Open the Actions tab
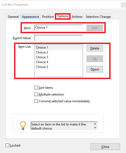This screenshot has width=126, height=153. [77, 17]
